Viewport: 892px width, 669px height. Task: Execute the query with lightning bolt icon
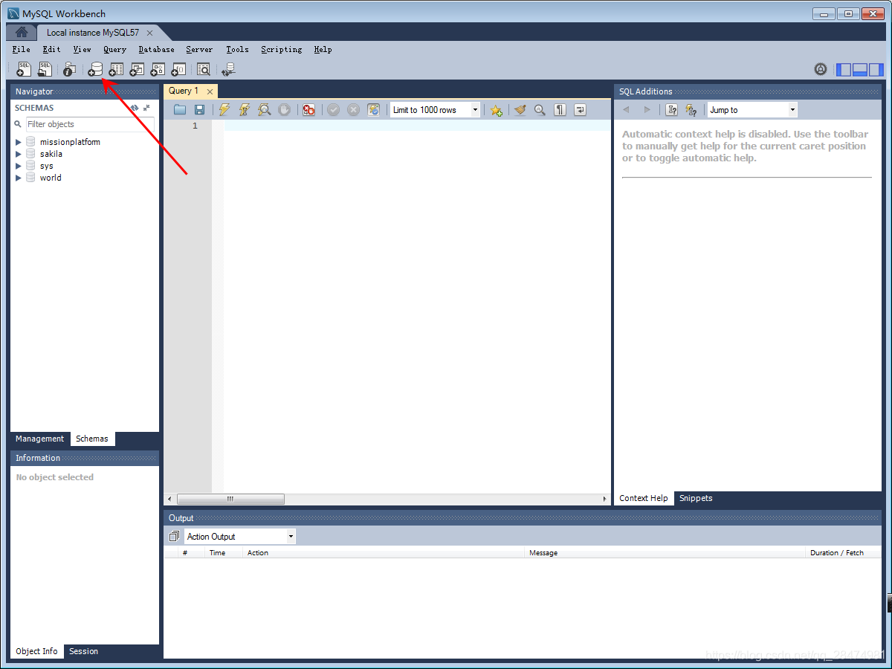click(x=224, y=109)
